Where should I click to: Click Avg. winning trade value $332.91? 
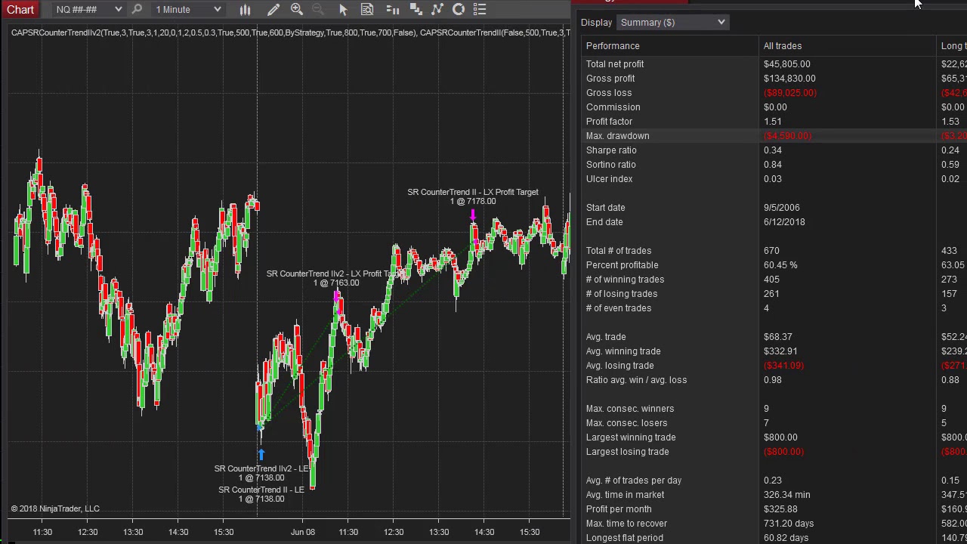click(x=780, y=351)
